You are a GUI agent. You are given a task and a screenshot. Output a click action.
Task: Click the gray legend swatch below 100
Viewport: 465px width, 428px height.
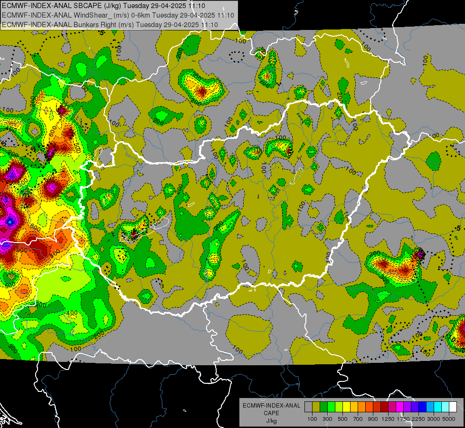pyautogui.click(x=308, y=407)
